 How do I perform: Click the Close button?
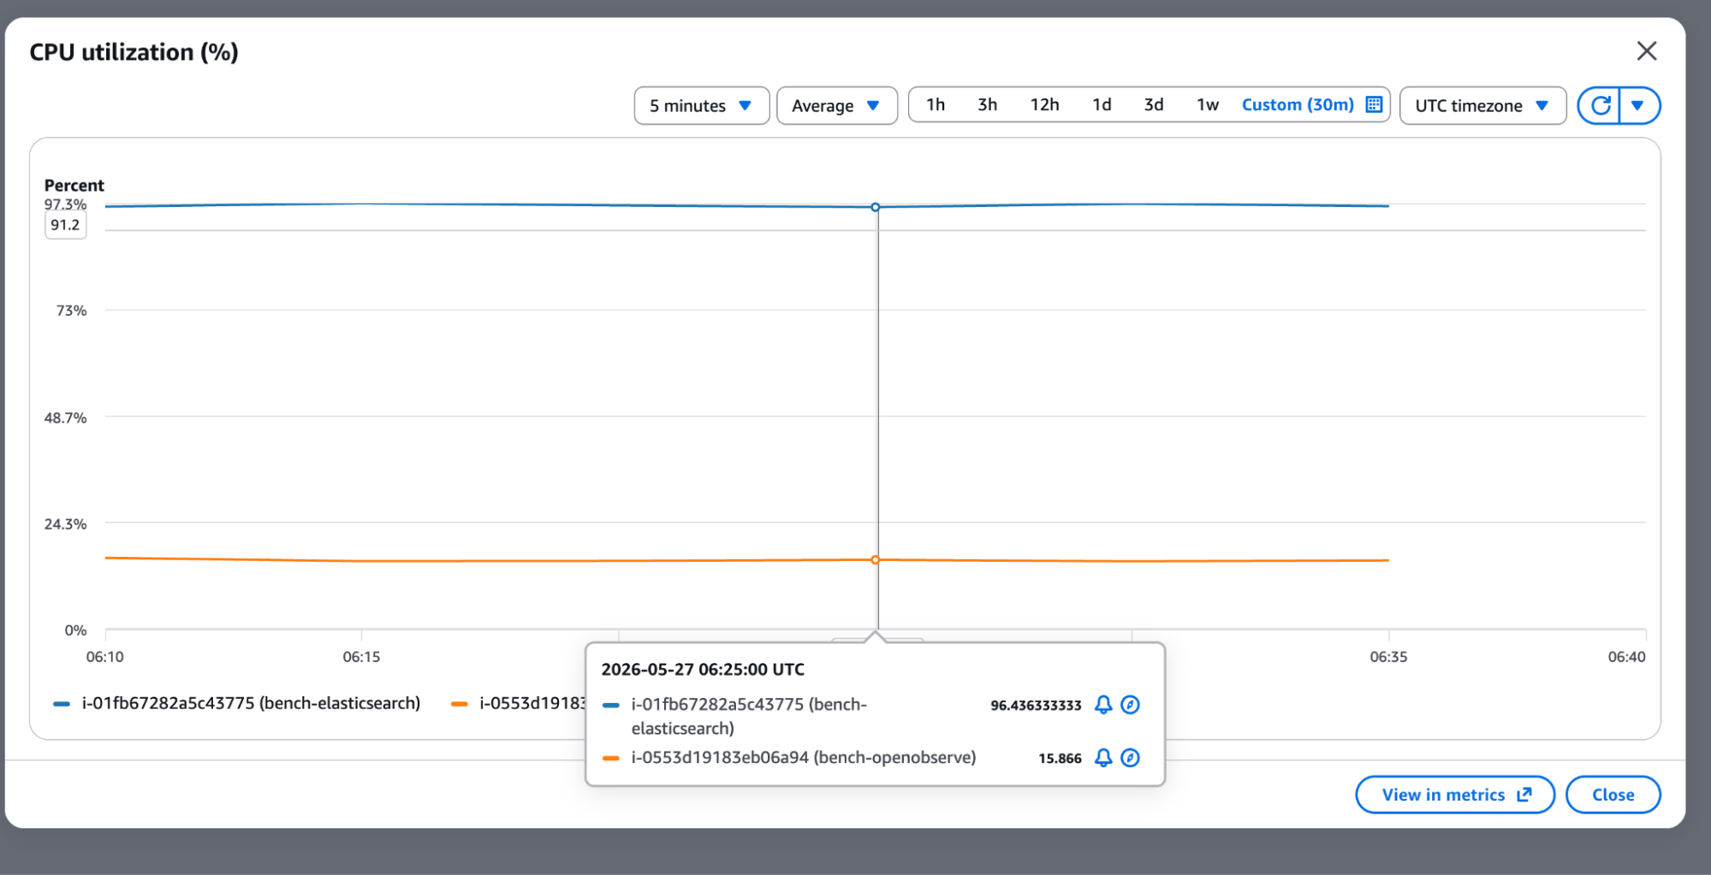[x=1613, y=795]
